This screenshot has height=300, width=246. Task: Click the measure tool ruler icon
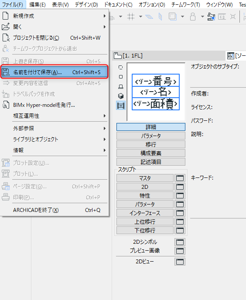coord(222,17)
